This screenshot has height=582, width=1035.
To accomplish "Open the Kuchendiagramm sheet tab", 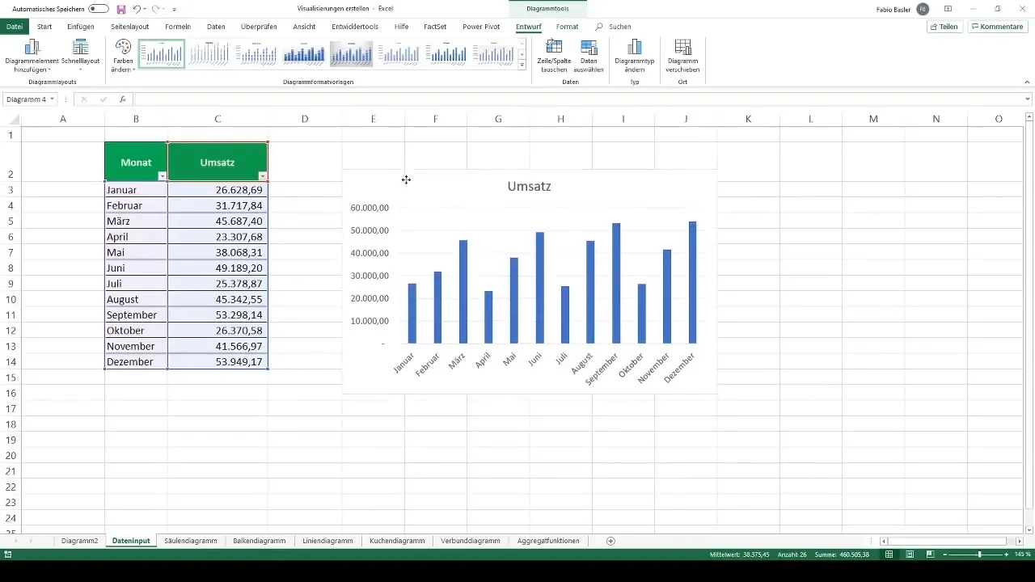I will coord(397,541).
